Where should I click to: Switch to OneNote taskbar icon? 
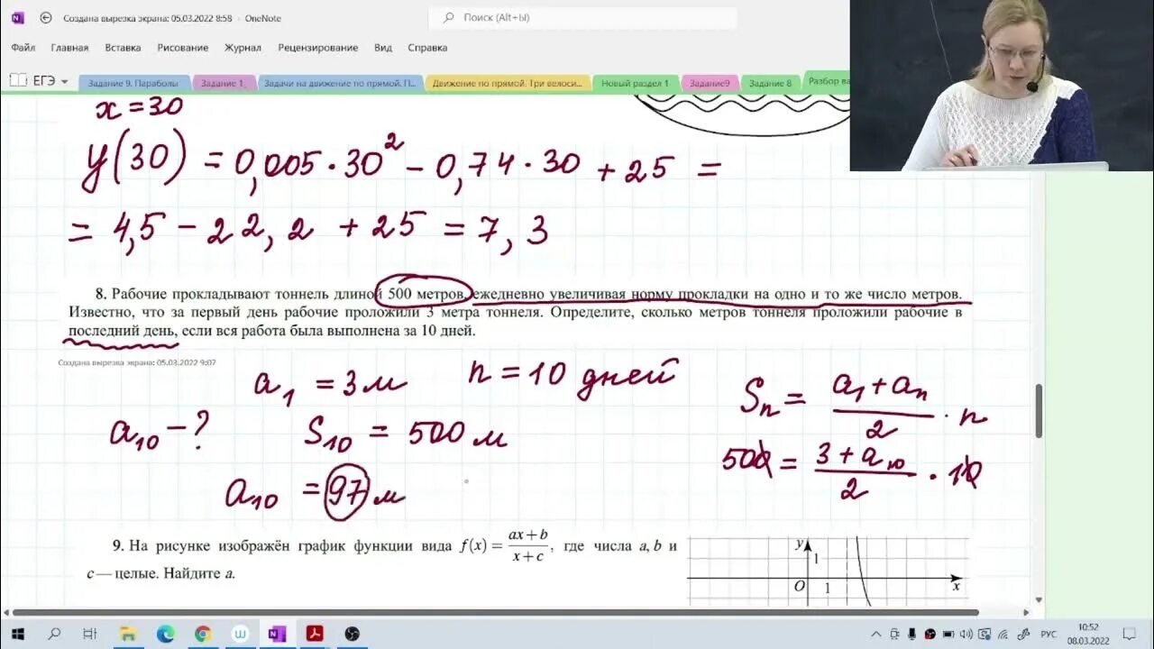(277, 634)
